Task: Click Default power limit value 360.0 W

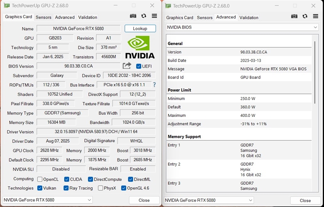Action: click(x=247, y=107)
